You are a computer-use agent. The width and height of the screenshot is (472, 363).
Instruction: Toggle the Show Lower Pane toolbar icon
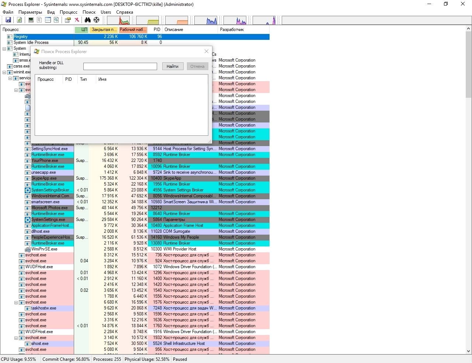(48, 20)
